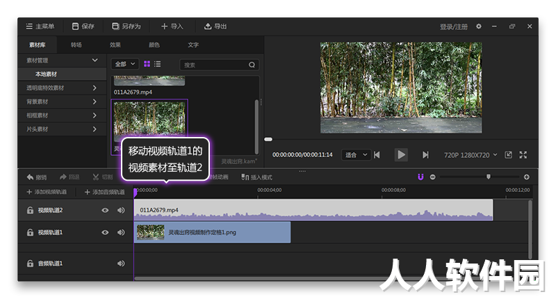Select 本地素材 in the sidebar
Viewport: 556px width, 299px height.
coord(62,74)
